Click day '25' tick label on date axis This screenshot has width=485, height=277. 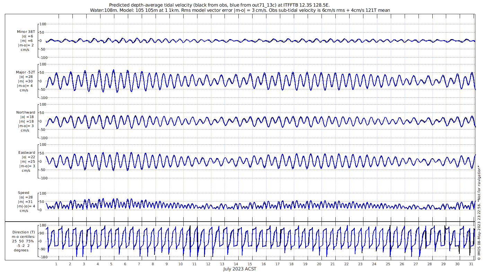pos(388,264)
